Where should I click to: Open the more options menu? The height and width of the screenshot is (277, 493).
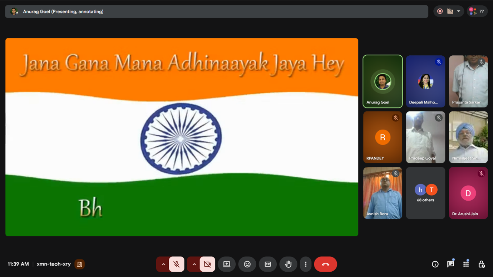(305, 264)
